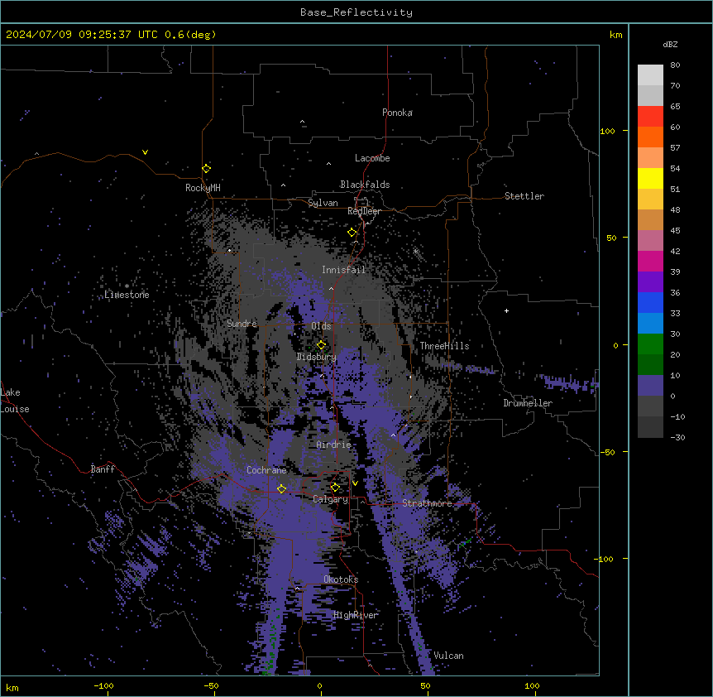Image resolution: width=713 pixels, height=697 pixels.
Task: Click the Olds town label
Action: [321, 326]
